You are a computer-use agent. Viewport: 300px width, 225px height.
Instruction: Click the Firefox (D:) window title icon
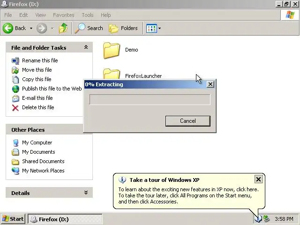coord(4,4)
